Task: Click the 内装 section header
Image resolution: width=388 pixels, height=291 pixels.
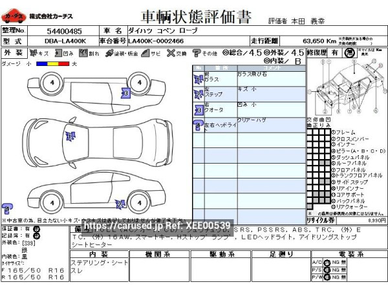Action: 99,254
